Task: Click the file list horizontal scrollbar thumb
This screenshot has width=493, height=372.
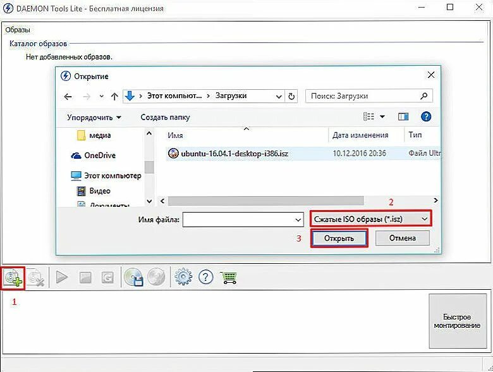Action: (x=265, y=201)
